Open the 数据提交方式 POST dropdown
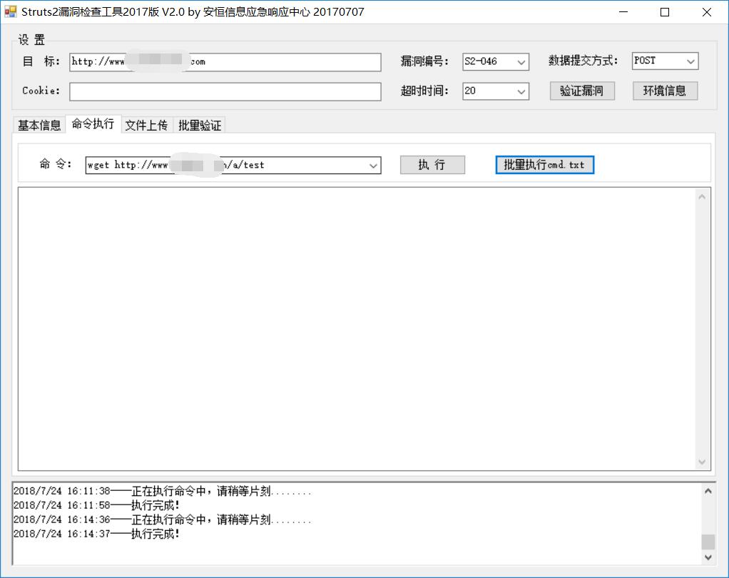729x578 pixels. (x=665, y=61)
